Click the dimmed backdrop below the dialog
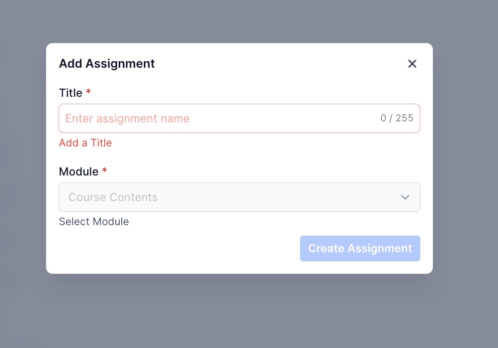 point(239,311)
